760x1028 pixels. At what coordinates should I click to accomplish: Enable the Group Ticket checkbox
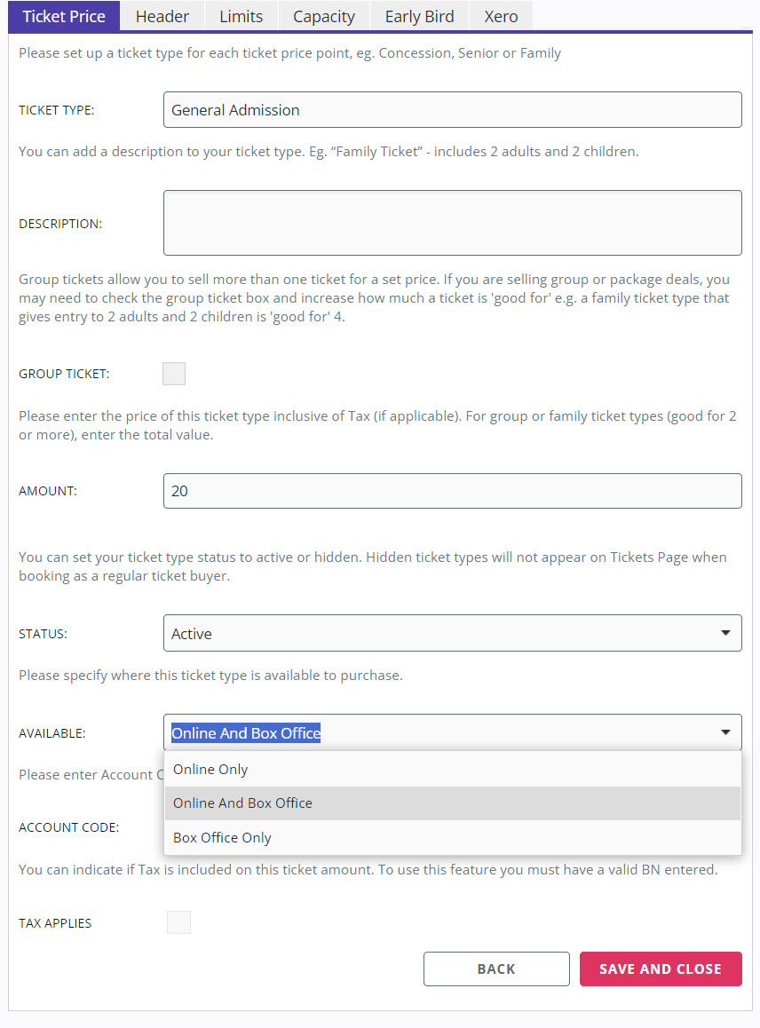(174, 374)
